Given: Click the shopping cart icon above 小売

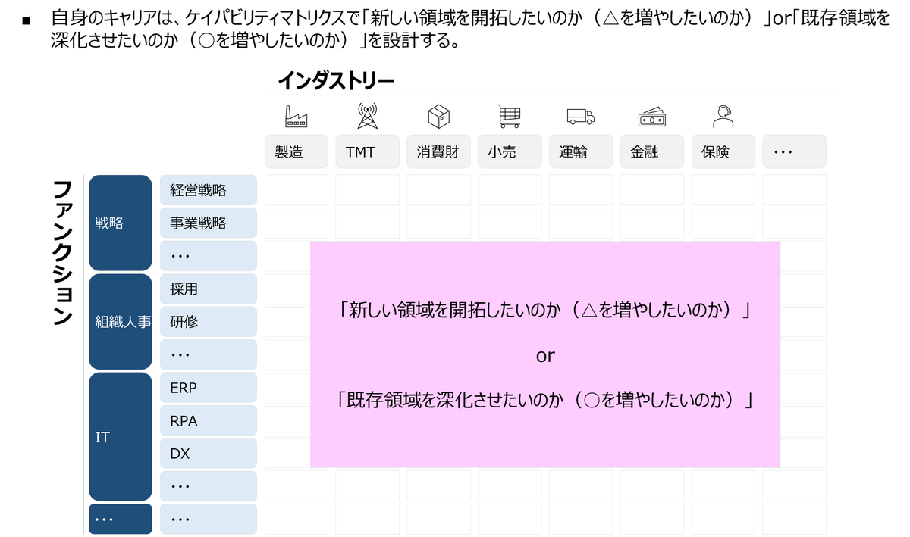Looking at the screenshot, I should [x=510, y=116].
